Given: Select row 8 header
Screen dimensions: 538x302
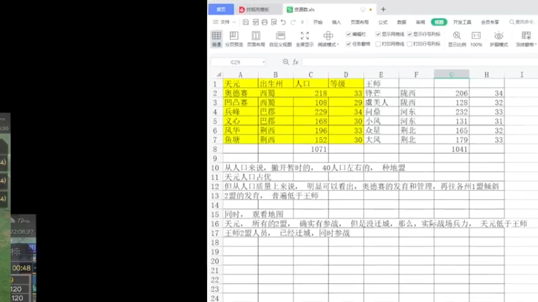Looking at the screenshot, I should pyautogui.click(x=215, y=149).
